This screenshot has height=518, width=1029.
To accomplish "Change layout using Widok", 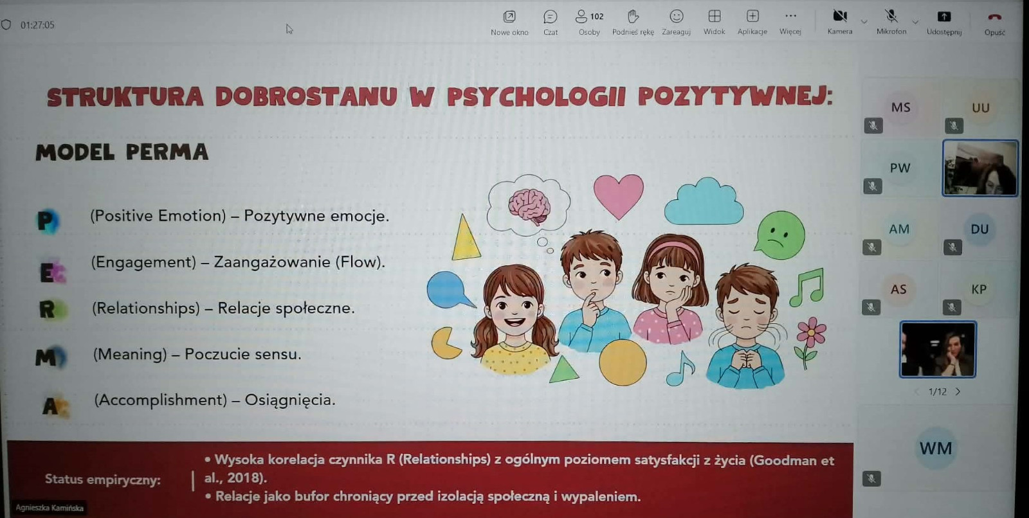I will point(714,22).
